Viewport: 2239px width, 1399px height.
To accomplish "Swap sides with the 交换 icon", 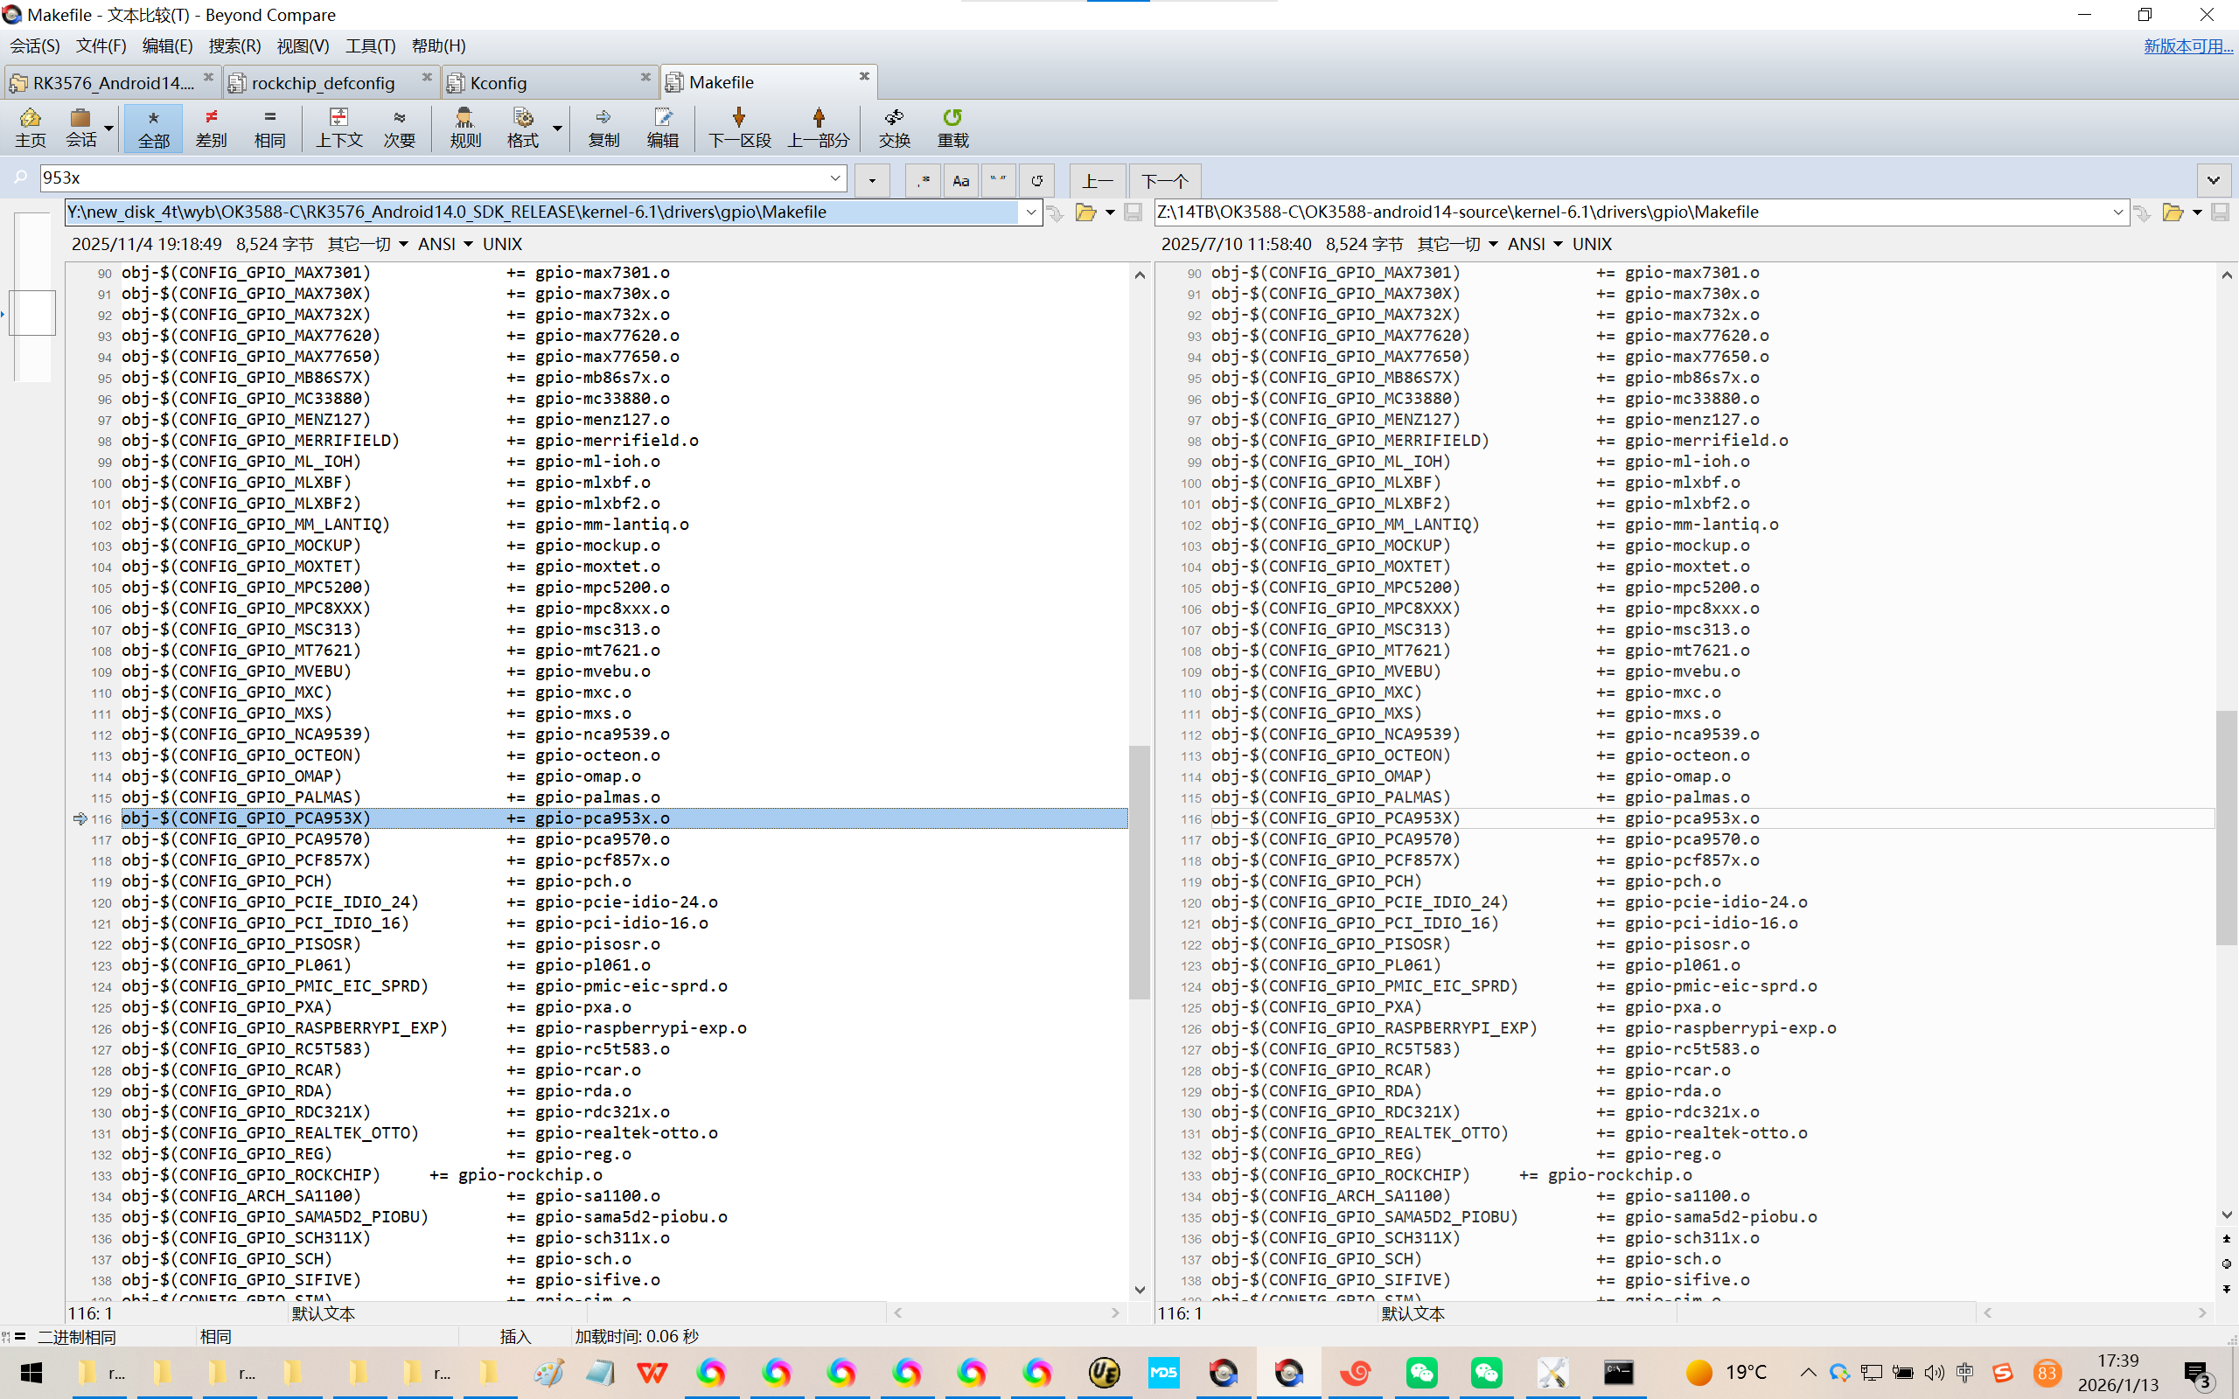I will pyautogui.click(x=894, y=127).
